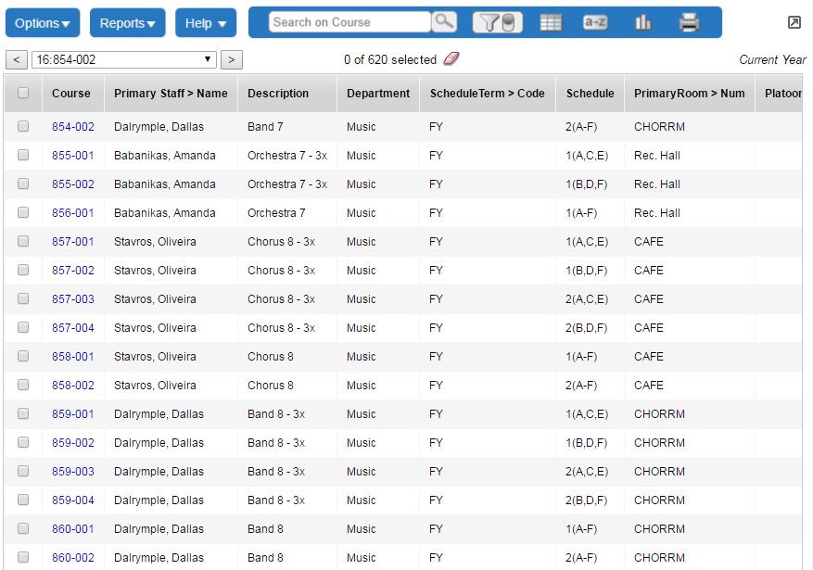
Task: Sort by the Department column header
Action: point(378,93)
